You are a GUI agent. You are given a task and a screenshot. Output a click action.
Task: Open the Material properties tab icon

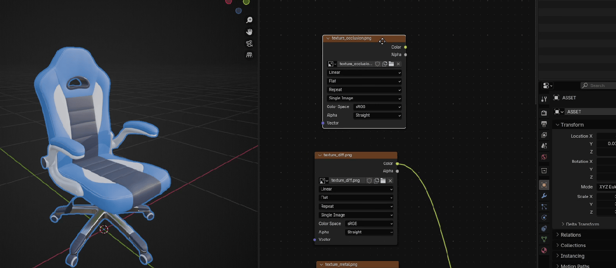tap(544, 250)
